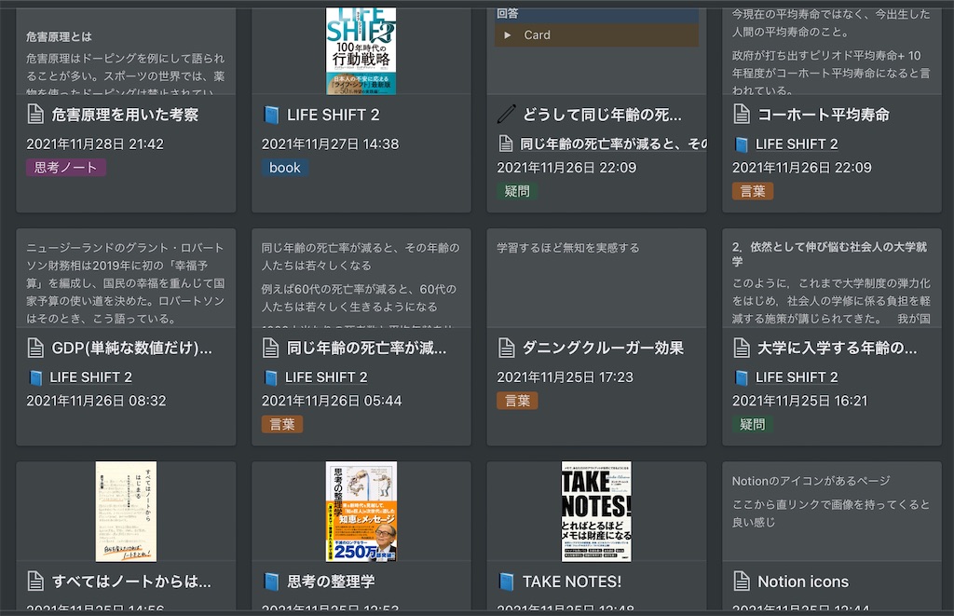The image size is (954, 616).
Task: Open the すべてはノートからは page title
Action: point(131,582)
